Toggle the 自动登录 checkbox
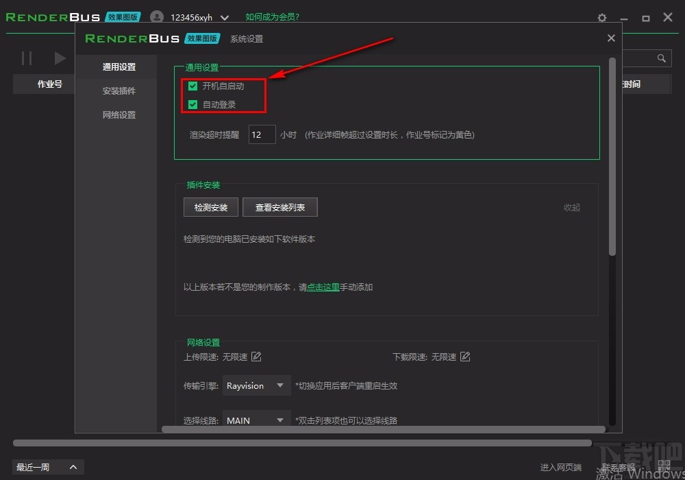The image size is (685, 480). [x=192, y=104]
